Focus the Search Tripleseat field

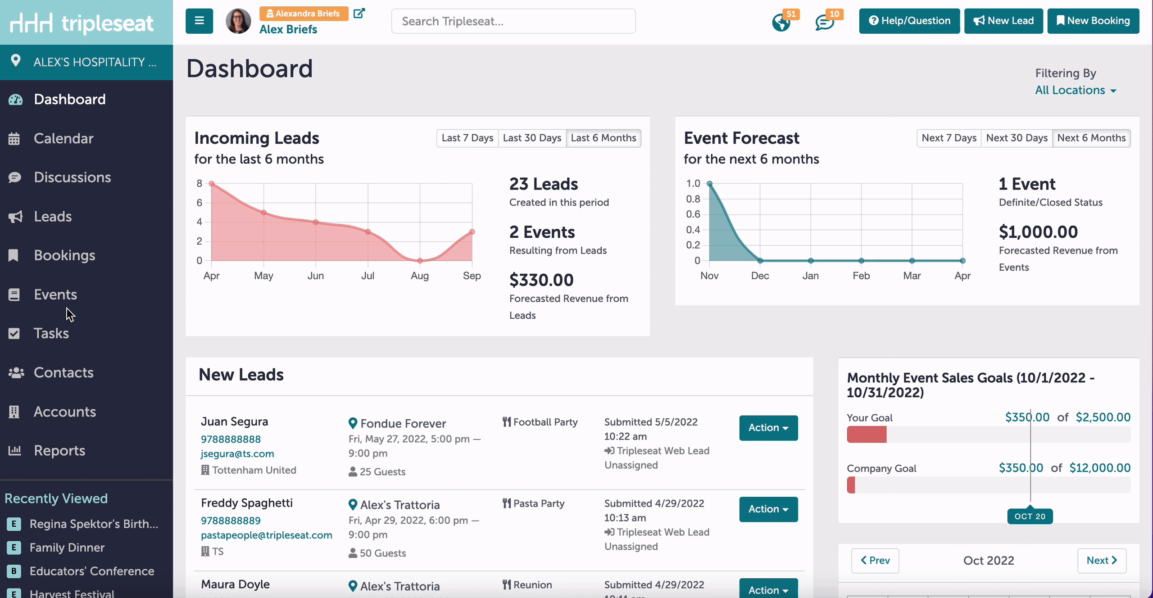pos(513,21)
